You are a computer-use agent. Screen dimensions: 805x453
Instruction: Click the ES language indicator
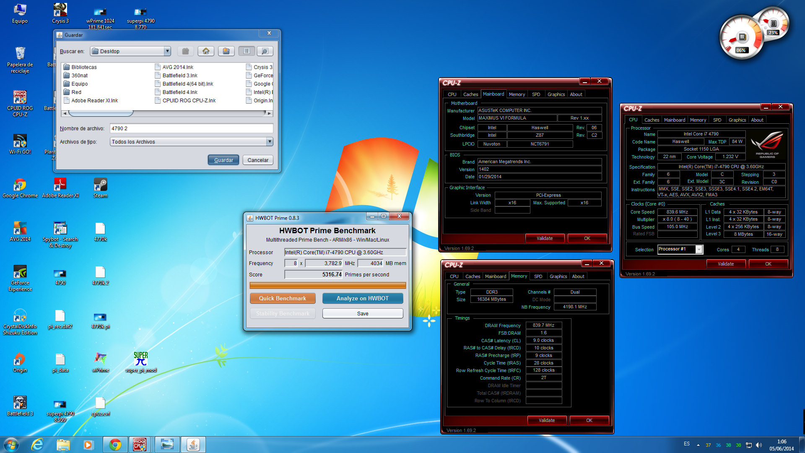pyautogui.click(x=686, y=444)
